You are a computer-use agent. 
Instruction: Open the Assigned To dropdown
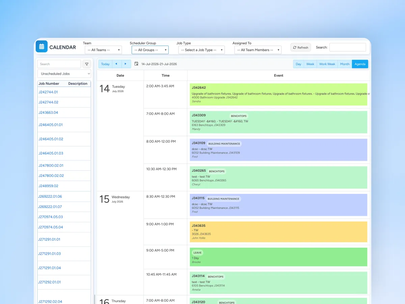coord(258,50)
